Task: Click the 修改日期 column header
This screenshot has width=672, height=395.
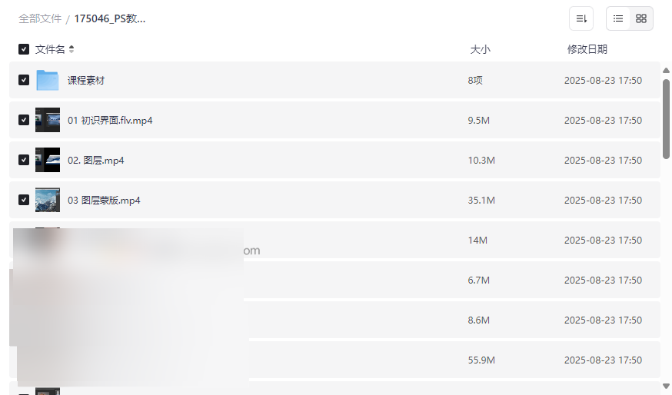Action: click(587, 49)
